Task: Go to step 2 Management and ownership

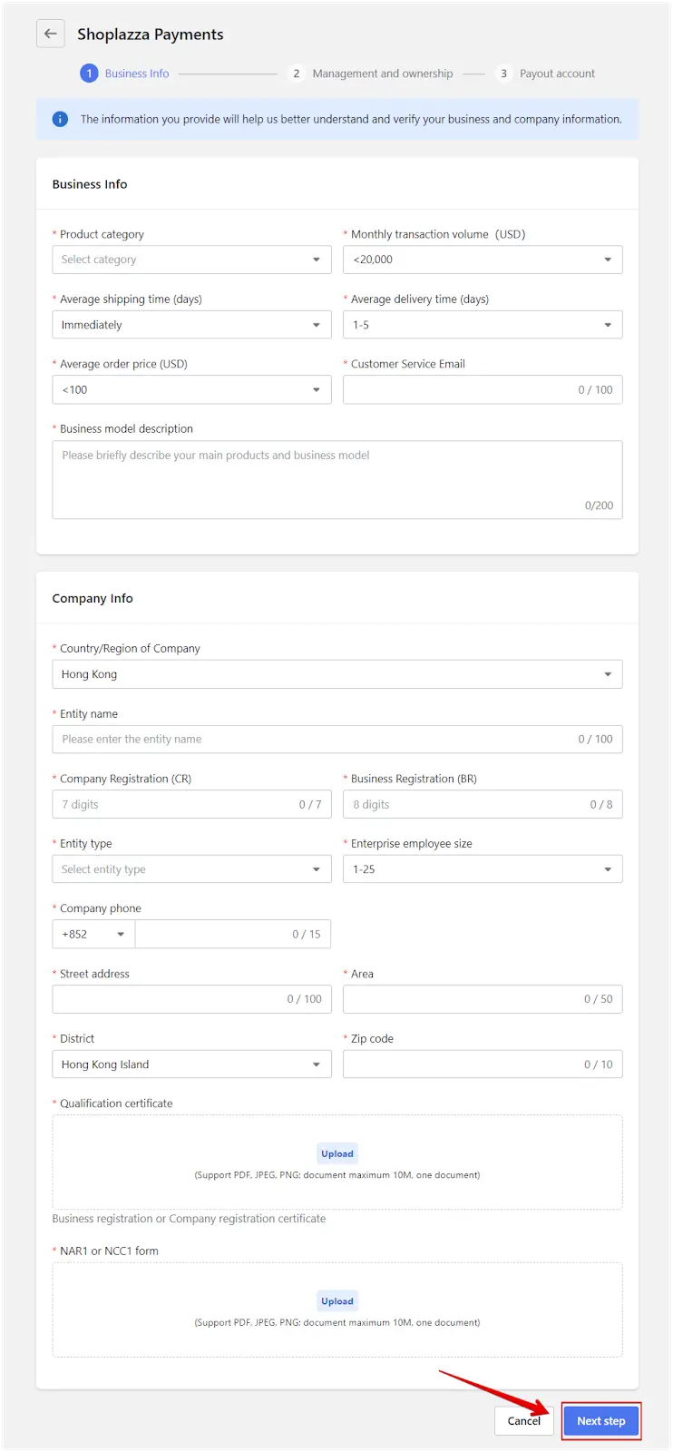Action: tap(371, 74)
